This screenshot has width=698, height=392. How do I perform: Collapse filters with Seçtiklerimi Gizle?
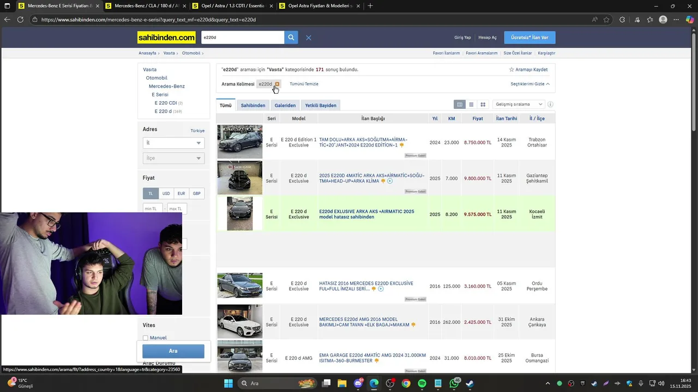click(530, 84)
